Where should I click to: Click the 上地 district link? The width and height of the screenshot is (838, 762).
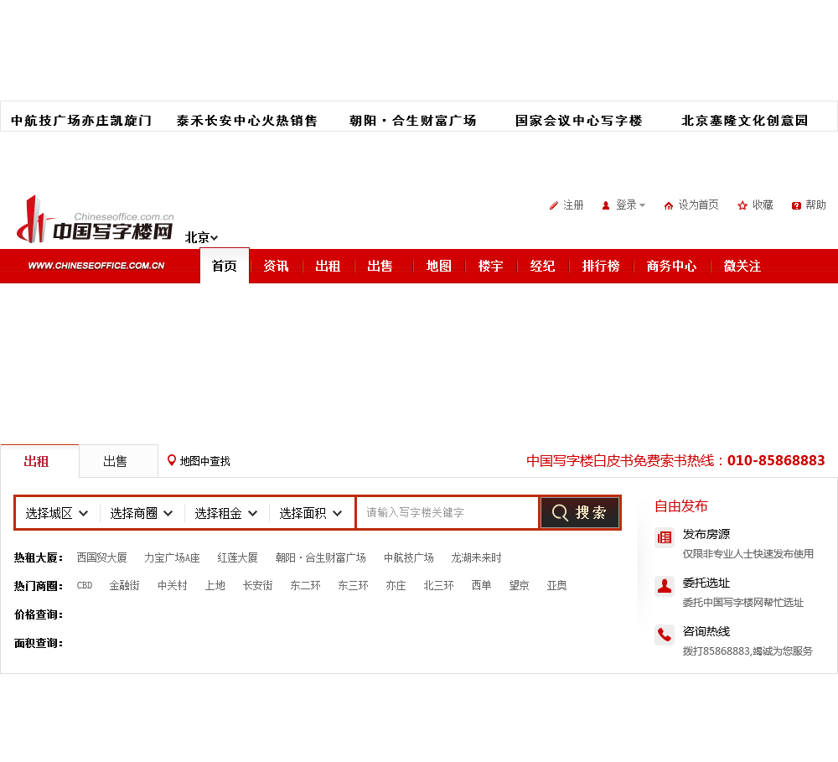coord(215,585)
